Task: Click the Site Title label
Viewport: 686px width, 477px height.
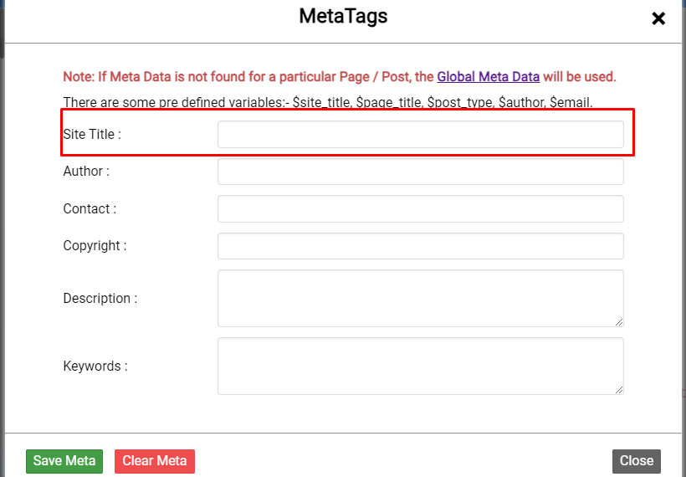Action: pyautogui.click(x=92, y=135)
